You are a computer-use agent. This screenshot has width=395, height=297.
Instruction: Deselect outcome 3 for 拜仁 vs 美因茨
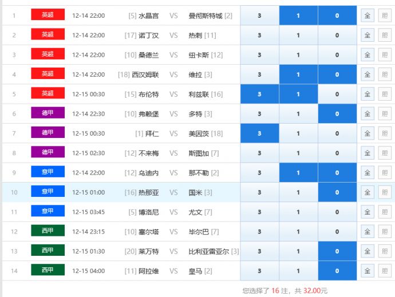point(259,133)
